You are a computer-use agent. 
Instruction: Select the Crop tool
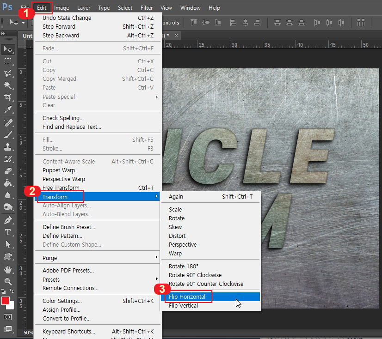(x=8, y=97)
